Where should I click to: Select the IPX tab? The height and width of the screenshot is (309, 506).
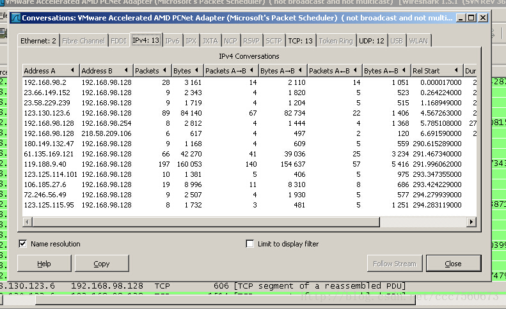191,41
